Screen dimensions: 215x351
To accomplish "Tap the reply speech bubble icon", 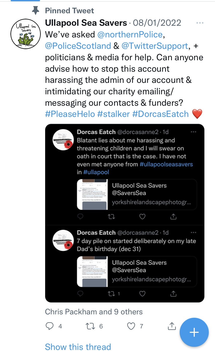I will 50,326.
